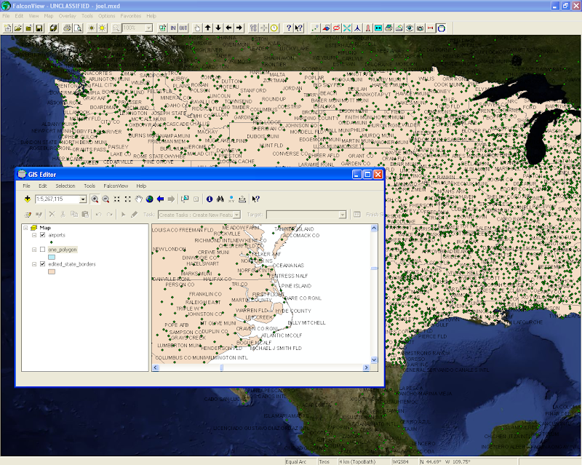Click the Print icon in FalconView toolbar
Viewport: 582px width, 465px height.
click(67, 28)
